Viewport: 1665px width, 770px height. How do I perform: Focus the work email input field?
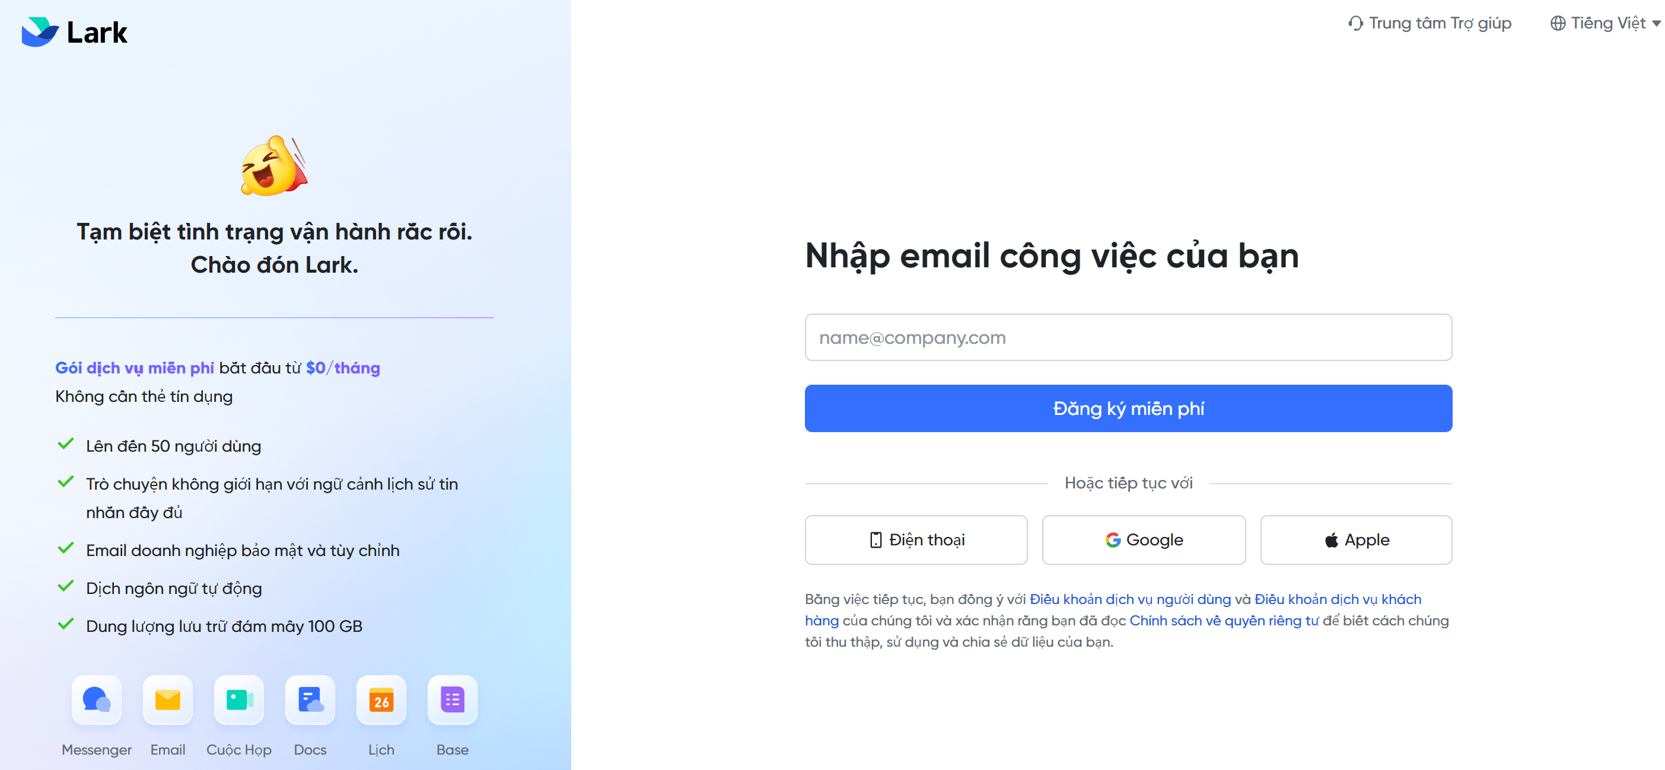[1128, 337]
